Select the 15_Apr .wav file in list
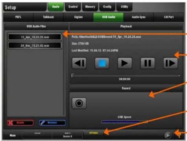The height and width of the screenshot is (141, 187). click(x=35, y=37)
